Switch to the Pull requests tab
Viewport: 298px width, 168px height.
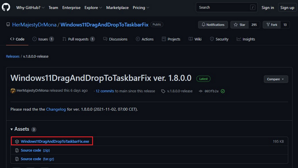(x=79, y=39)
